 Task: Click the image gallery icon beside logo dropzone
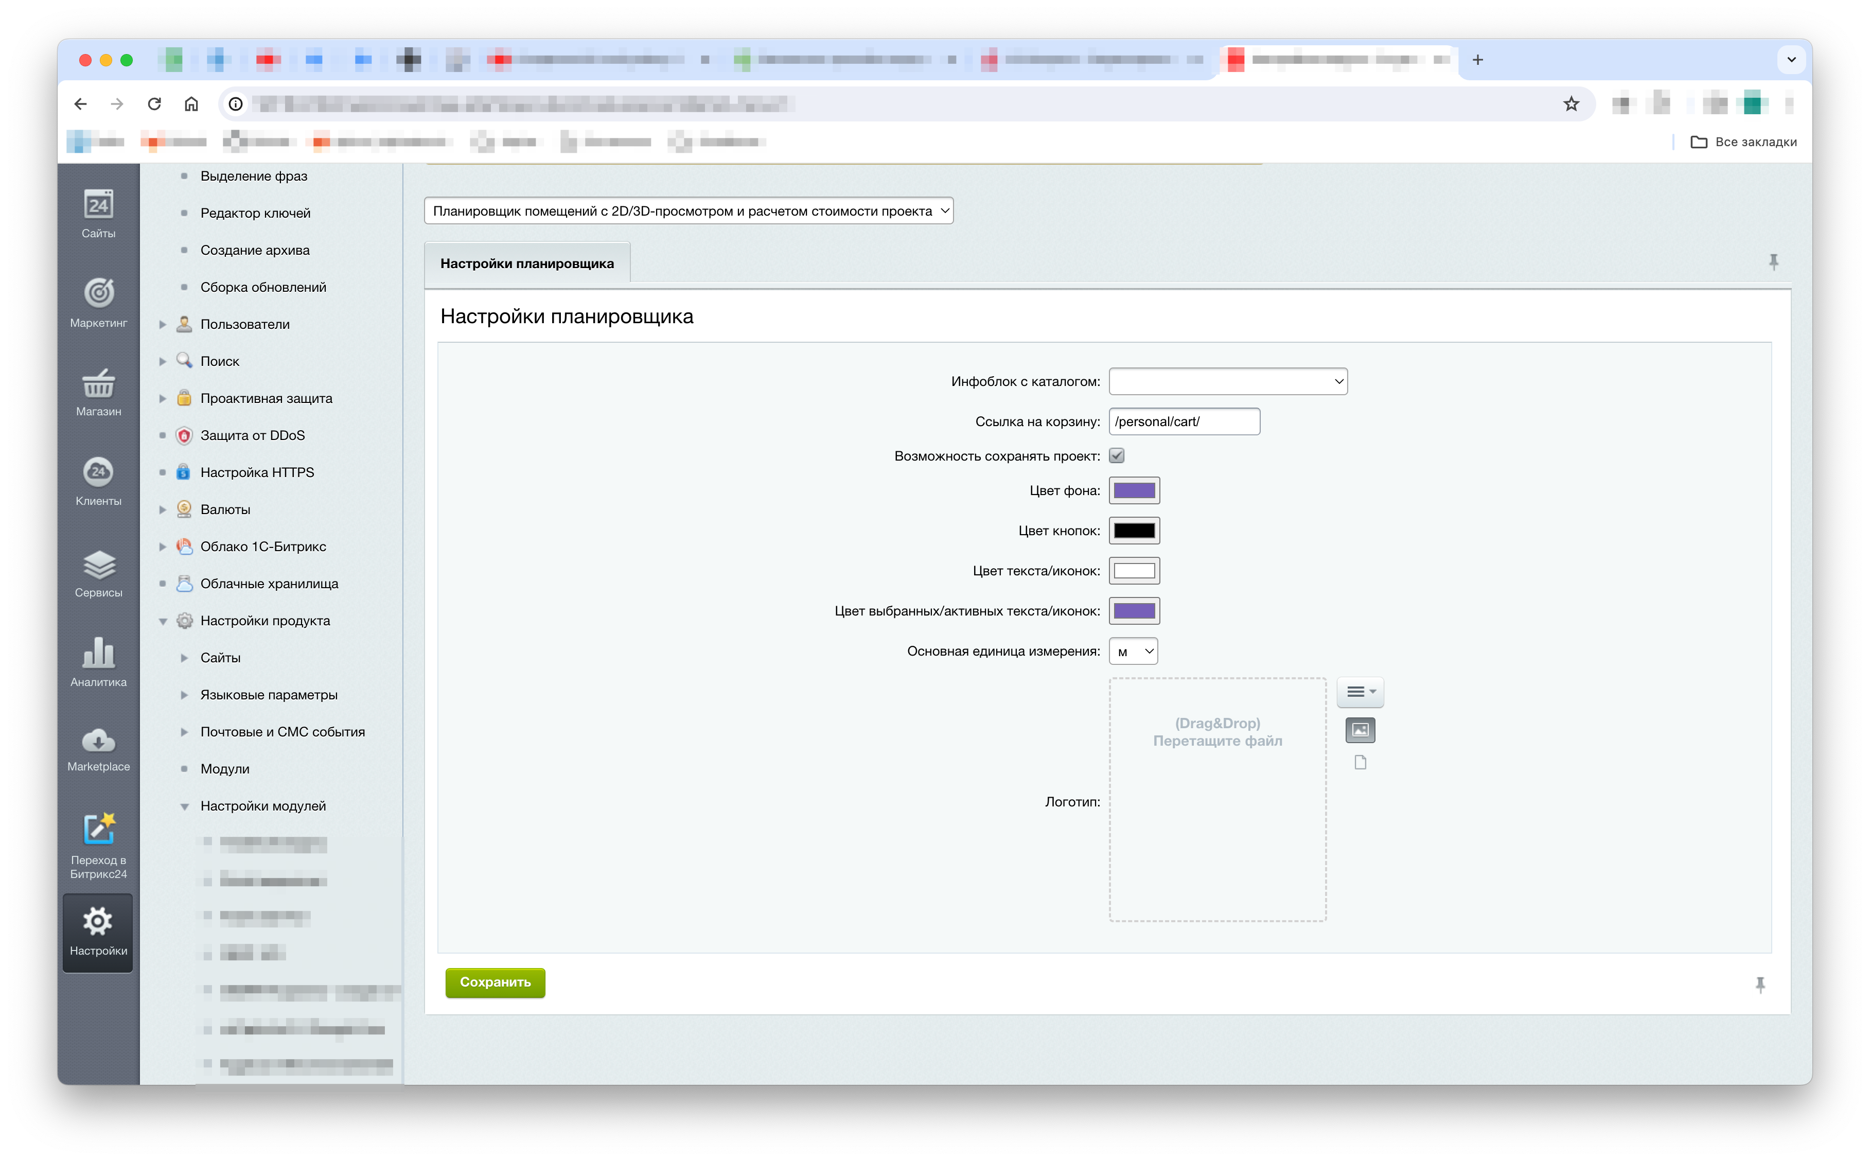[1360, 729]
